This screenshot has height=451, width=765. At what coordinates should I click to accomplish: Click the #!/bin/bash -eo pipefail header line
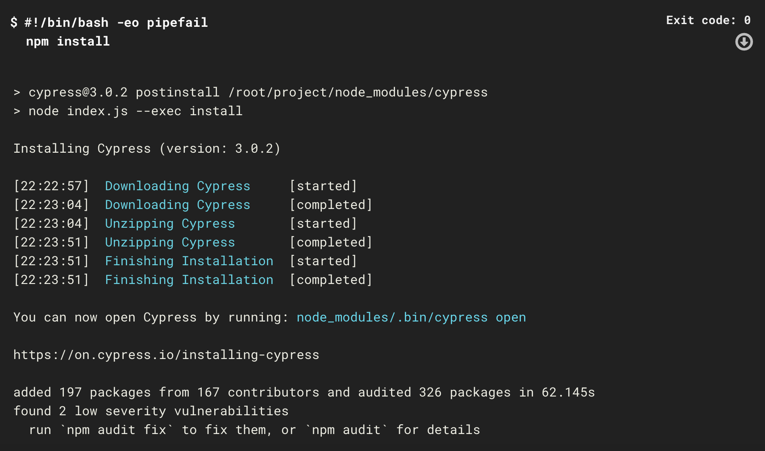109,22
